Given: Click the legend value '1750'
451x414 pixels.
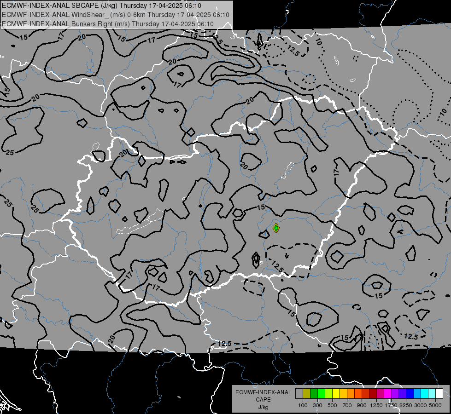Looking at the screenshot, I should pyautogui.click(x=391, y=405).
